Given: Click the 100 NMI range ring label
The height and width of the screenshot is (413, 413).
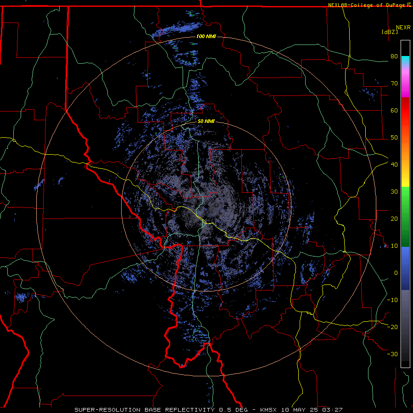Looking at the screenshot, I should (x=206, y=36).
